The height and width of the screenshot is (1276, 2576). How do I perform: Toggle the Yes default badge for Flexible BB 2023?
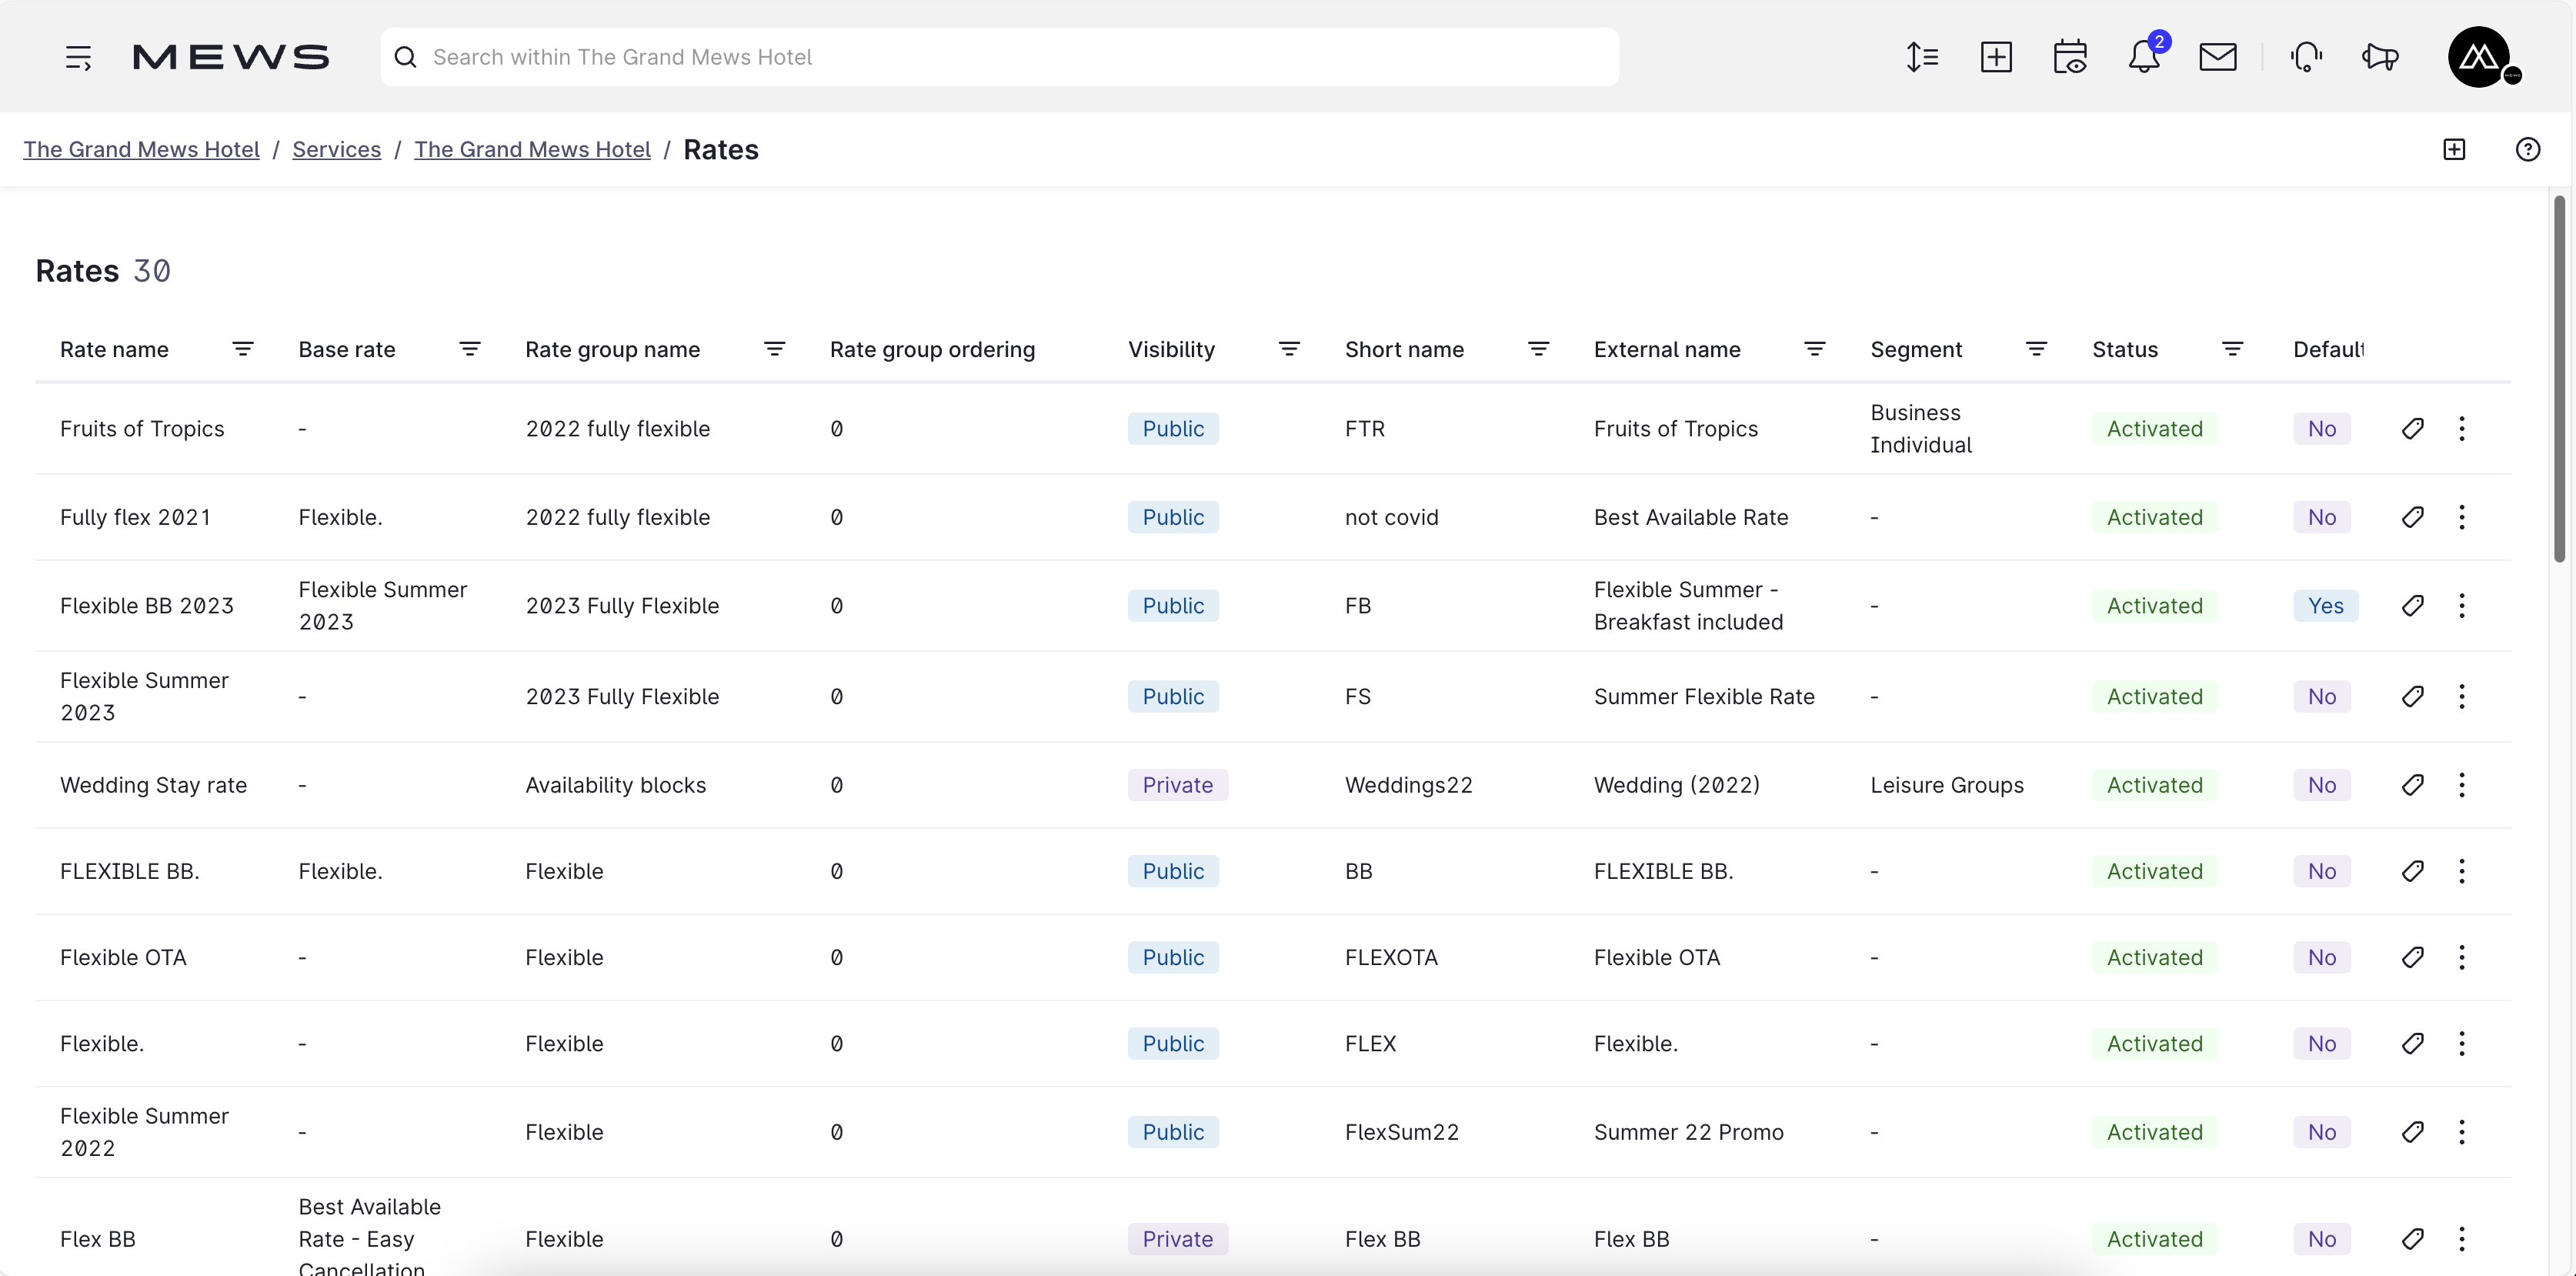[x=2327, y=605]
